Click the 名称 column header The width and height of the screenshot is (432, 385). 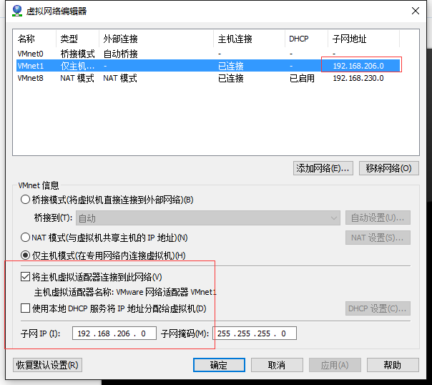point(35,39)
